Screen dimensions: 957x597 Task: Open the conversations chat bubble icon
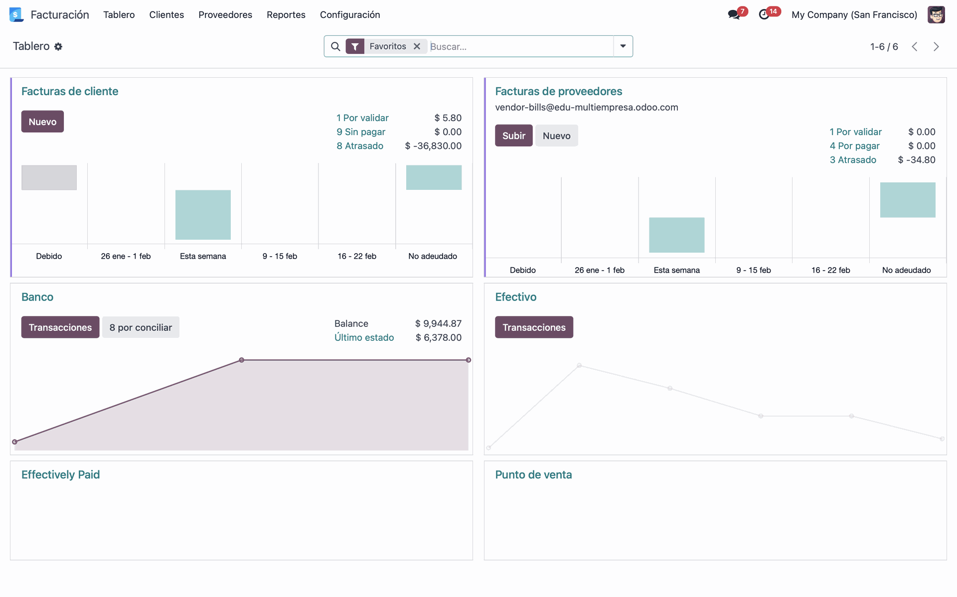(733, 14)
